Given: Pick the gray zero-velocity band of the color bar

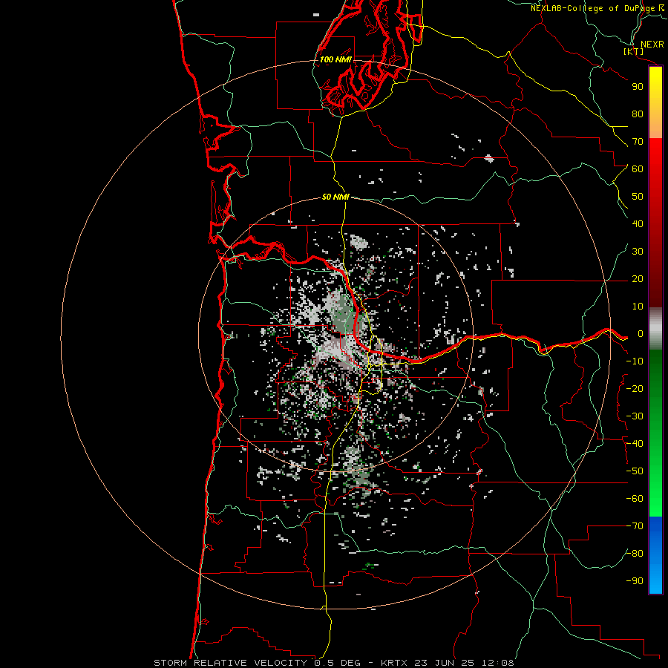Looking at the screenshot, I should (655, 328).
